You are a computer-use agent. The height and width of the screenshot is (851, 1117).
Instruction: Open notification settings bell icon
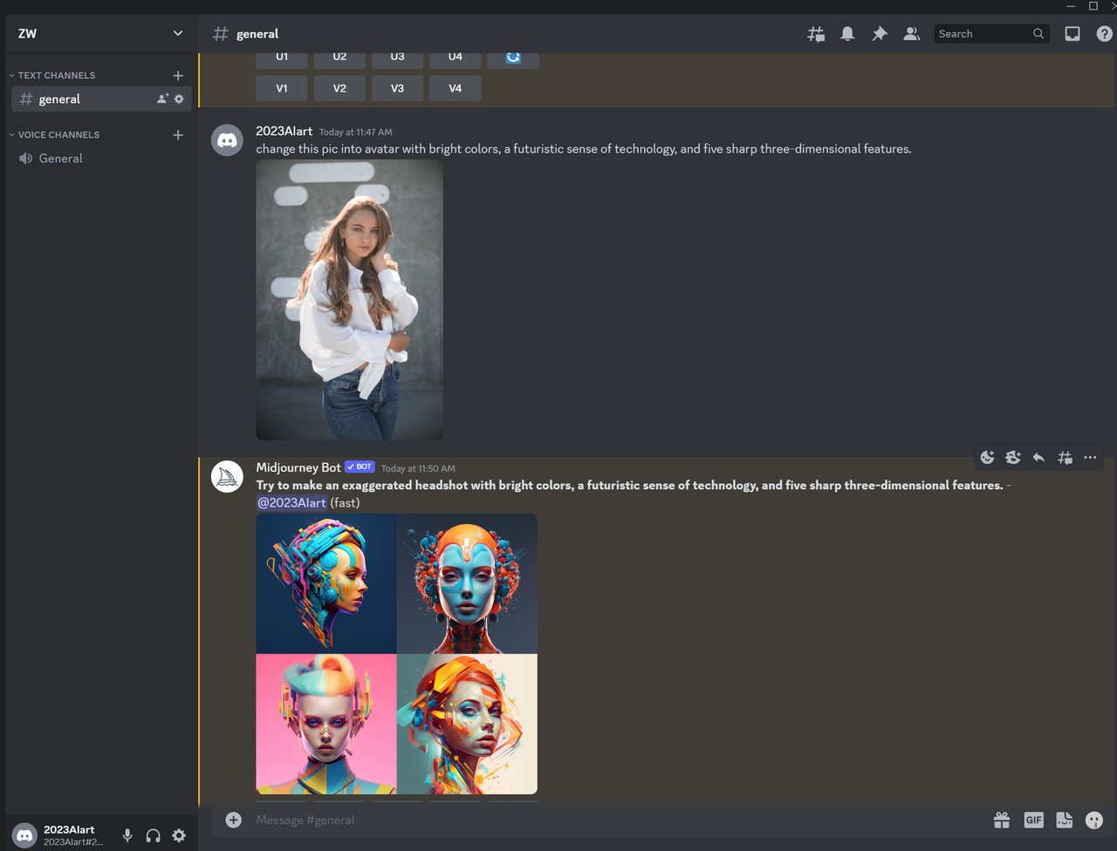click(847, 34)
